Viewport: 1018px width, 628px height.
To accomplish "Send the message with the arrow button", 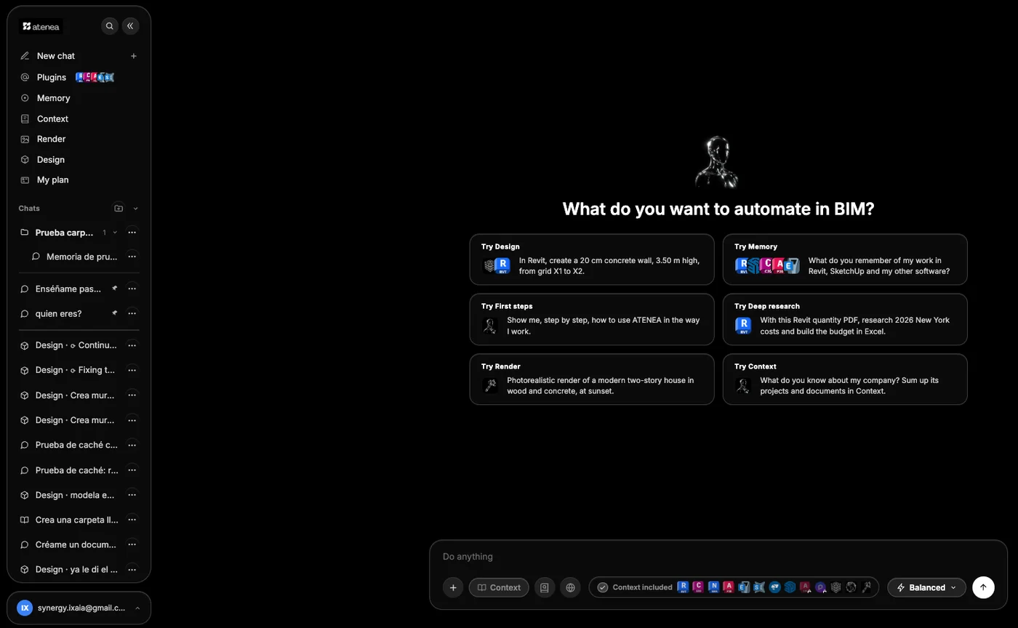I will [x=983, y=587].
